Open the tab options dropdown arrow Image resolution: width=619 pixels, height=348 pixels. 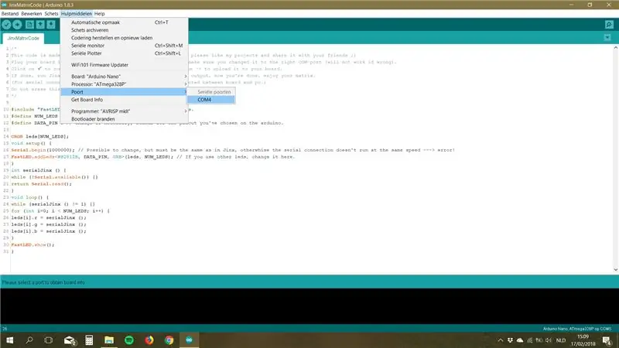coord(607,37)
